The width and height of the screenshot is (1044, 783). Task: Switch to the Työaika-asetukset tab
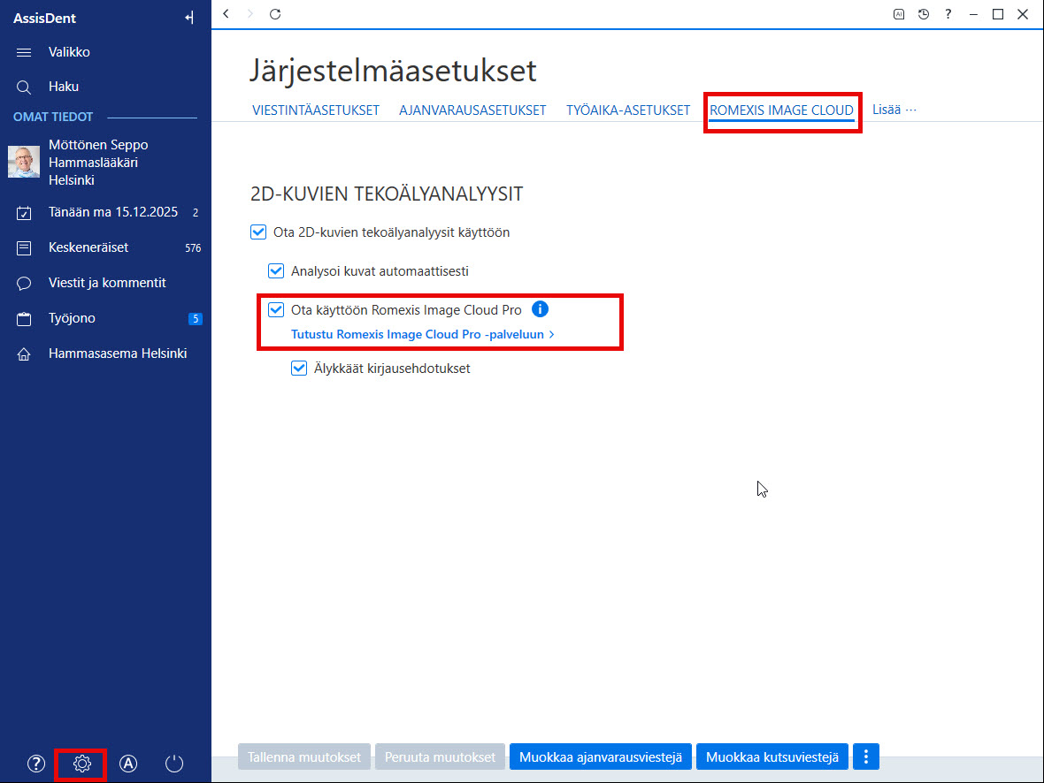tap(628, 110)
